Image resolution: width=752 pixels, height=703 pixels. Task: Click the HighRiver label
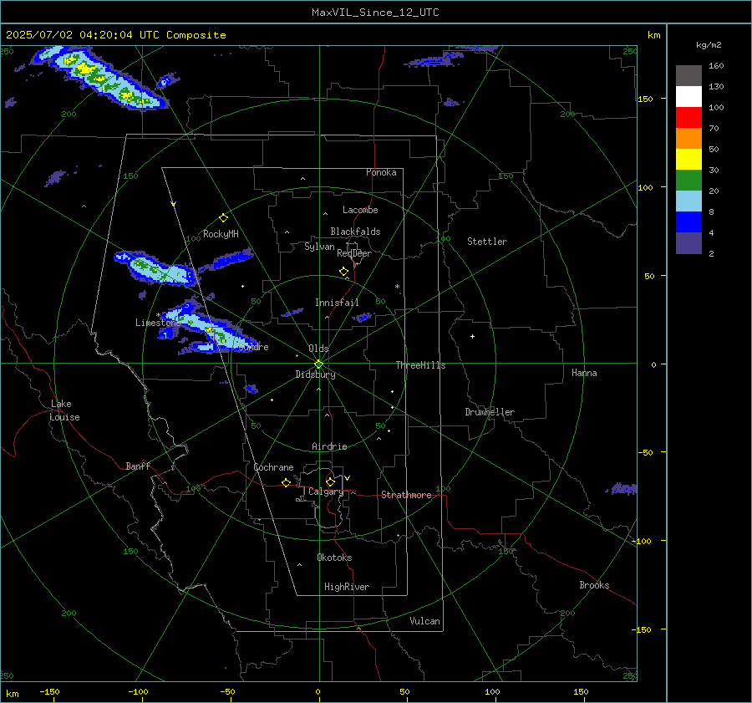click(347, 587)
